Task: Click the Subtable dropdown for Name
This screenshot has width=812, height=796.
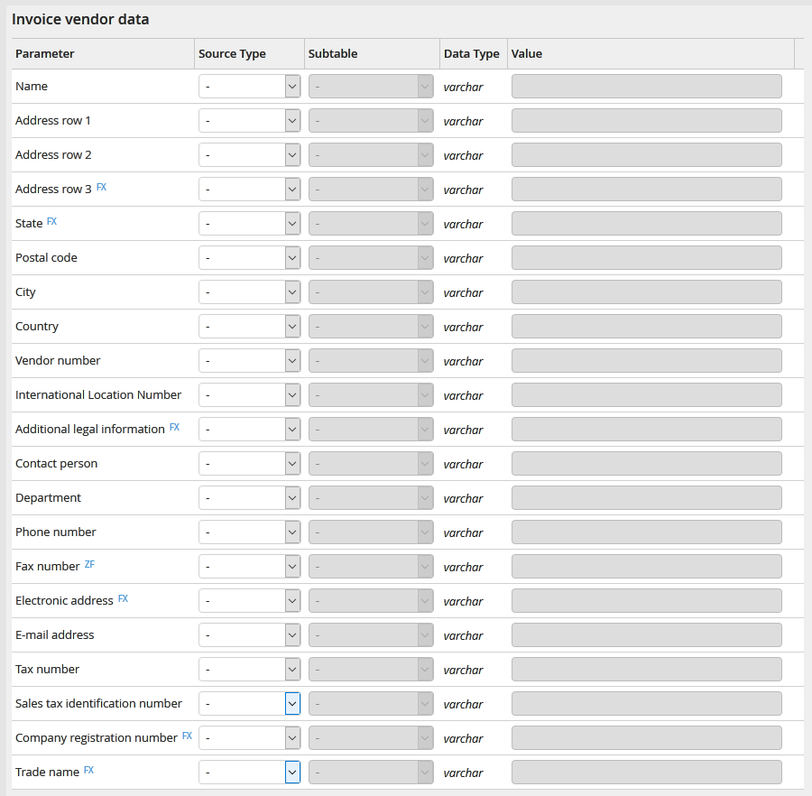Action: pos(371,87)
